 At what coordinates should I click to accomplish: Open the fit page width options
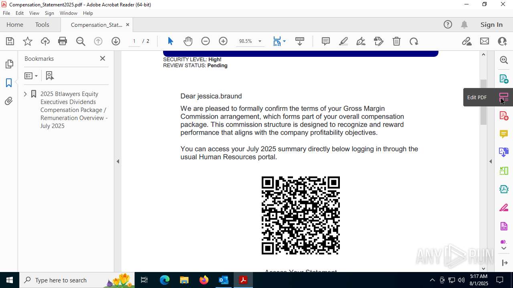point(279,41)
